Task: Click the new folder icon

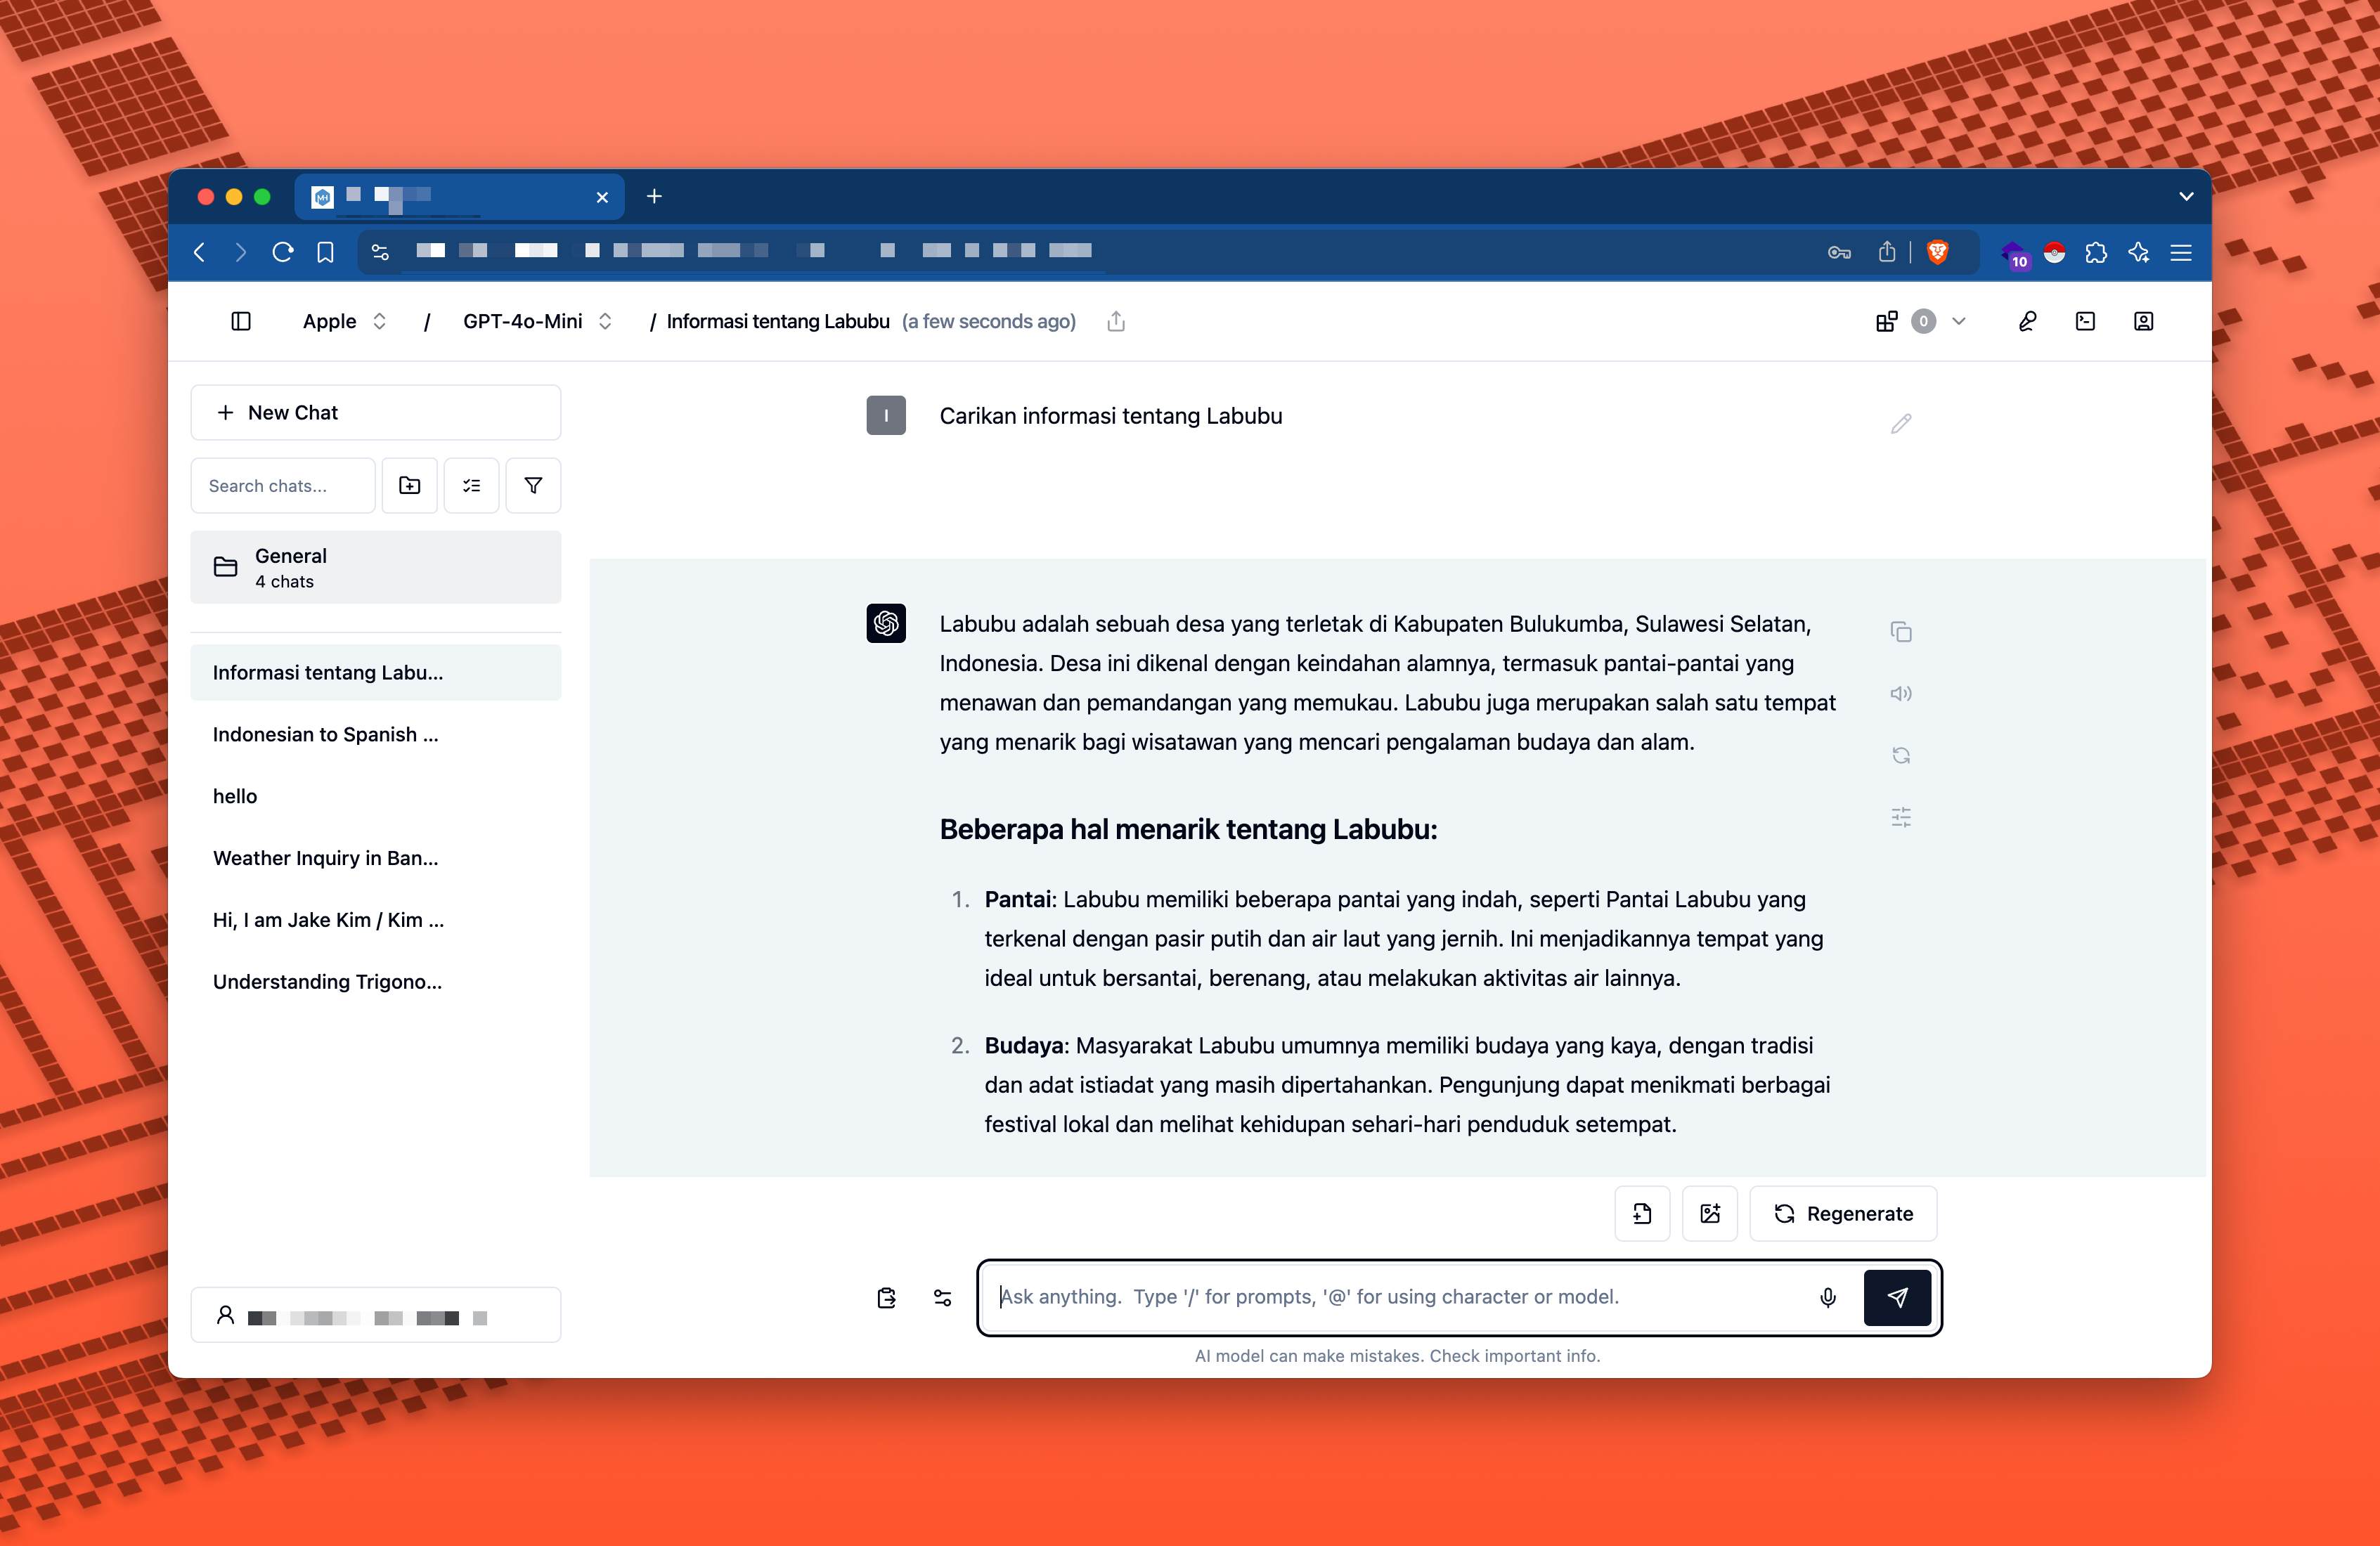Action: pyautogui.click(x=409, y=485)
